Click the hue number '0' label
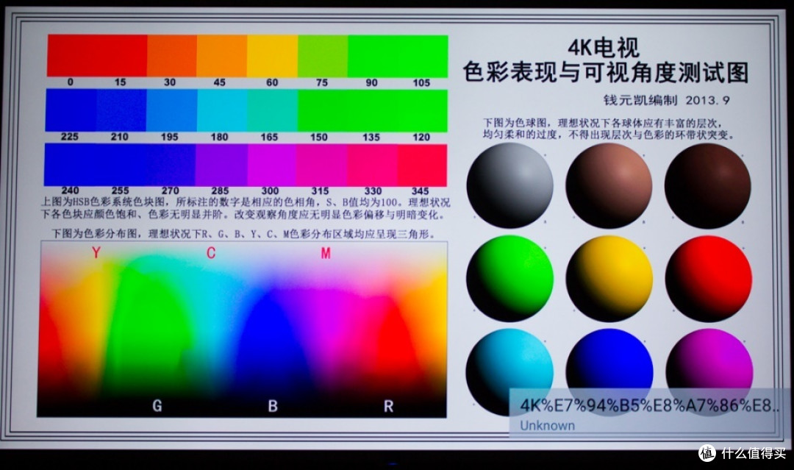 pos(70,82)
